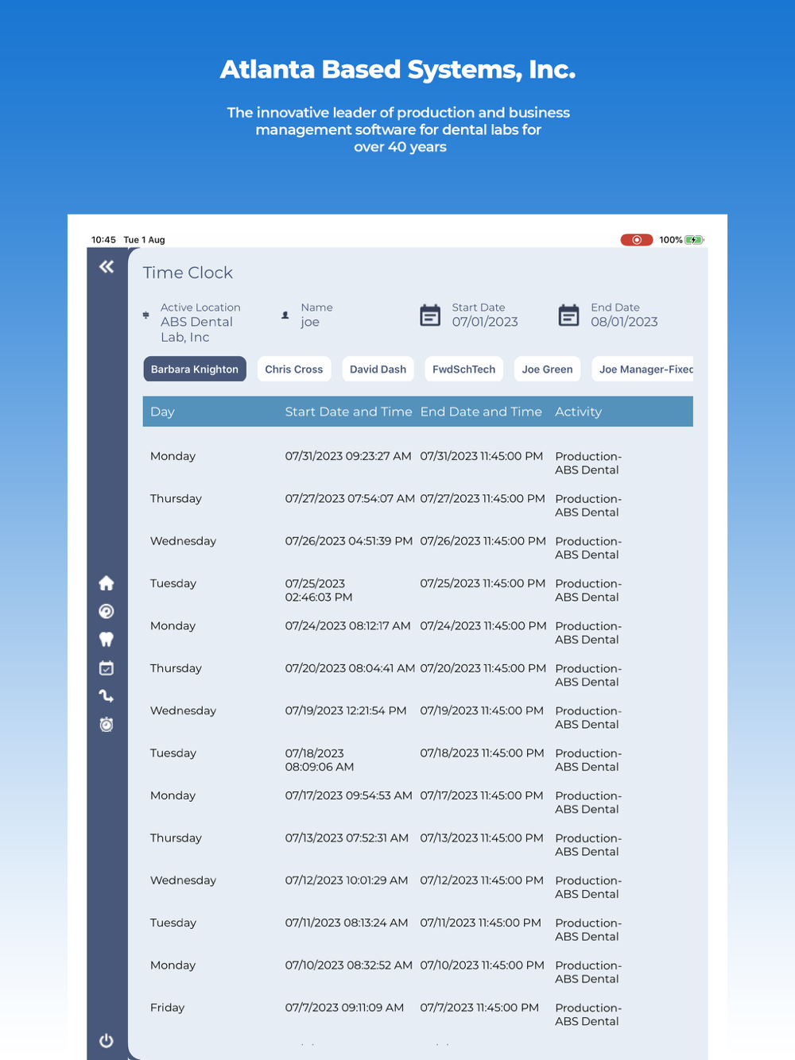This screenshot has width=795, height=1060.
Task: Click start time 07/27/2023 07:54:07 AM
Action: (350, 498)
